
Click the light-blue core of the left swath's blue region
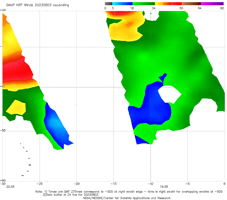(54, 123)
